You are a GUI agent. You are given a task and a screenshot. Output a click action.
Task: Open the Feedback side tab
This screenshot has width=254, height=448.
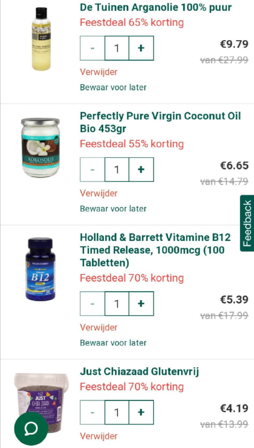coord(247,223)
